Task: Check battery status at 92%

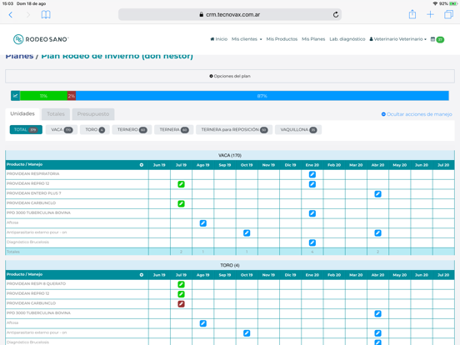Action: pos(448,3)
